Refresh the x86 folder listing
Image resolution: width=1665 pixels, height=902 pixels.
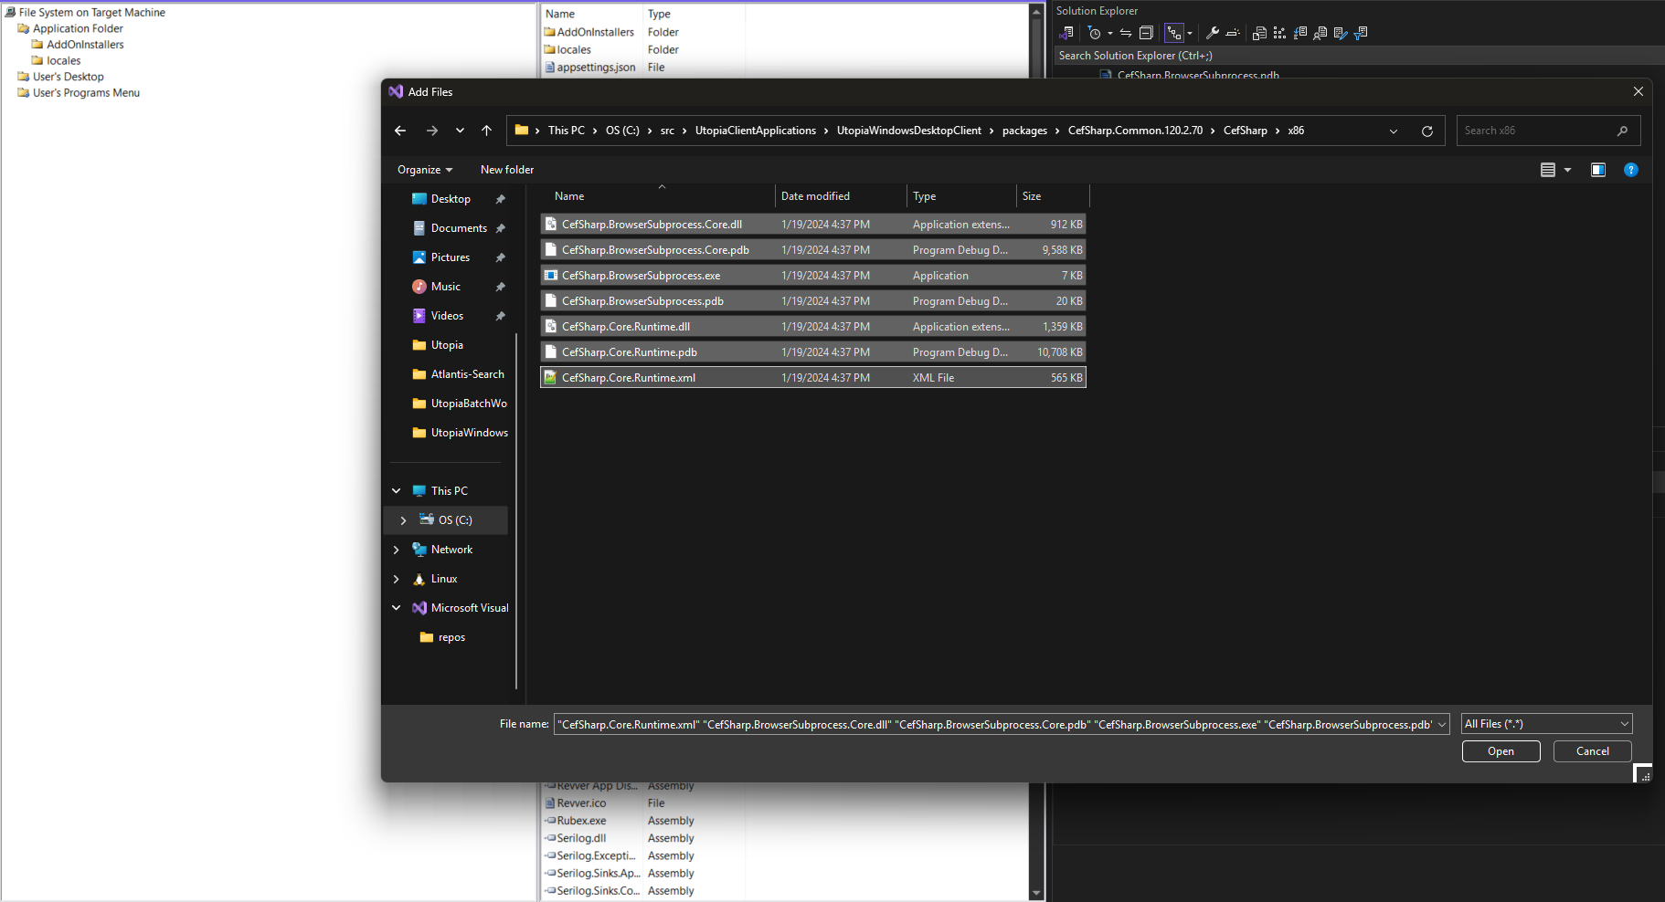click(x=1426, y=131)
